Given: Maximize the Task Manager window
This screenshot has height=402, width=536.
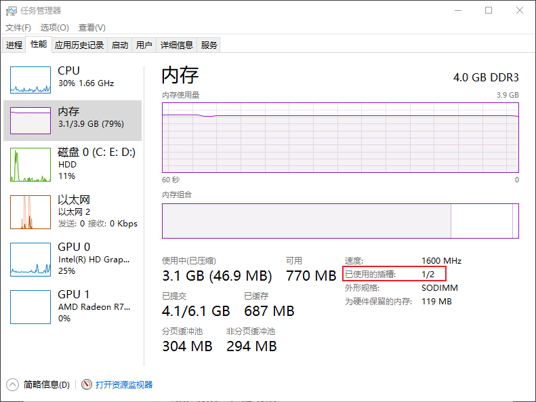Looking at the screenshot, I should pyautogui.click(x=489, y=11).
